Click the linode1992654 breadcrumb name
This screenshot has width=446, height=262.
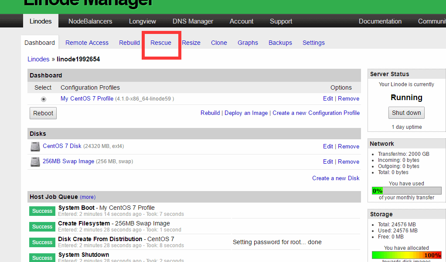pyautogui.click(x=78, y=59)
